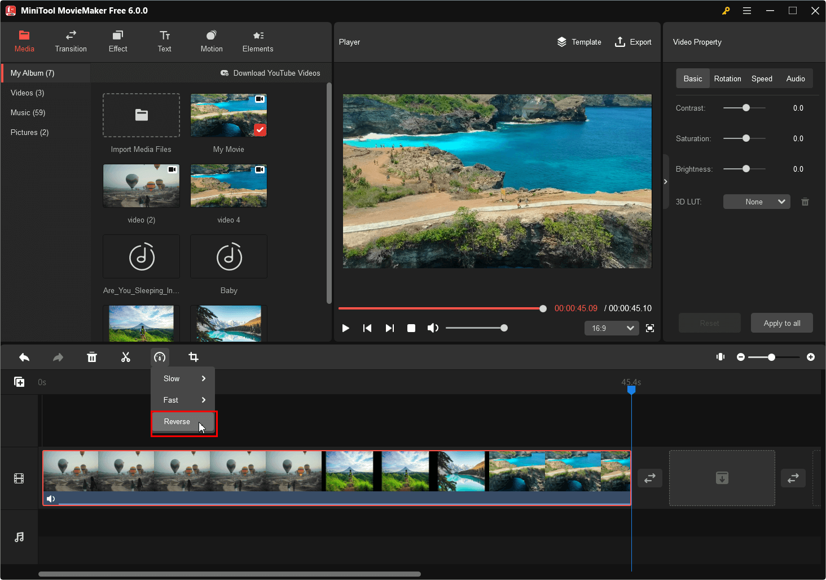This screenshot has height=580, width=826.
Task: Play the video preview
Action: pos(346,328)
